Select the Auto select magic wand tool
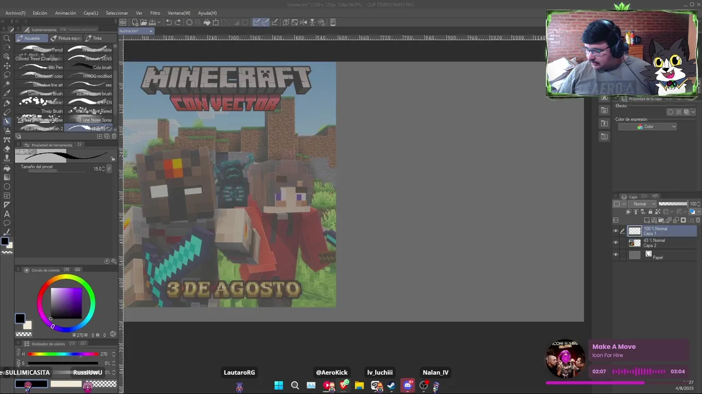This screenshot has height=394, width=702. [x=7, y=84]
